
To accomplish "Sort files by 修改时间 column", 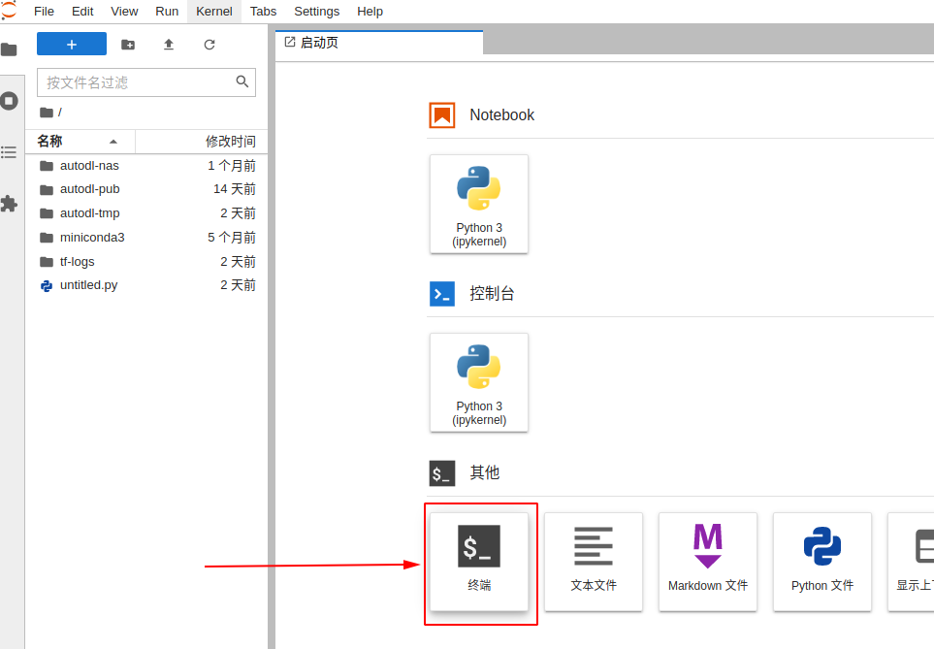I will pos(230,142).
